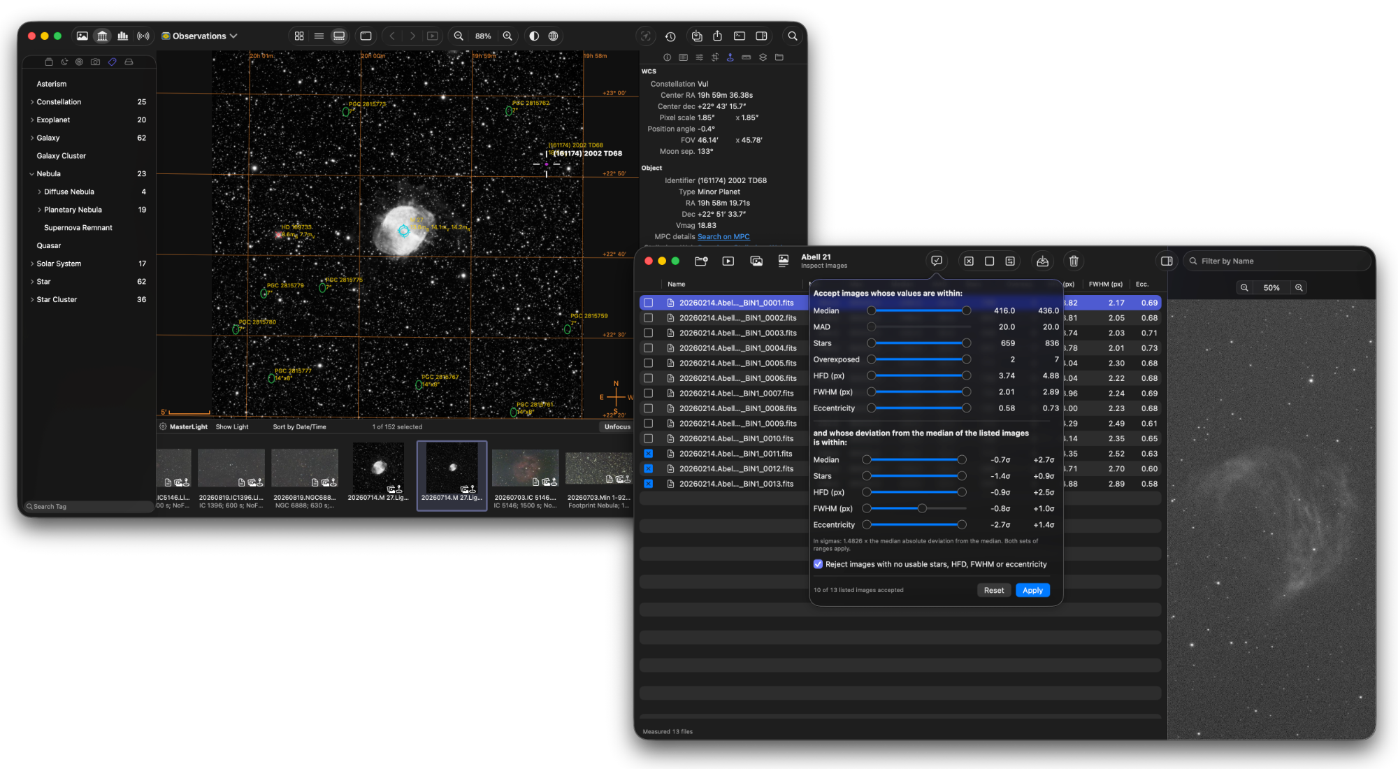Expand the Solar System tag group
The image size is (1398, 769).
pyautogui.click(x=32, y=264)
